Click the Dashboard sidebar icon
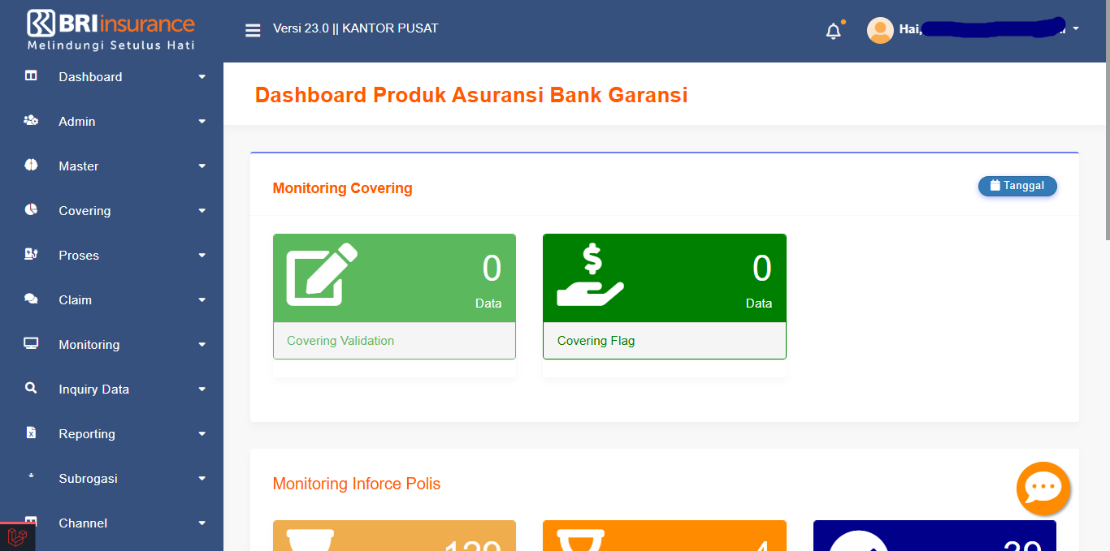The width and height of the screenshot is (1110, 551). coord(31,76)
